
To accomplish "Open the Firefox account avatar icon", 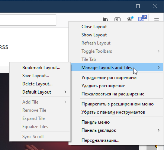I will (129, 19).
